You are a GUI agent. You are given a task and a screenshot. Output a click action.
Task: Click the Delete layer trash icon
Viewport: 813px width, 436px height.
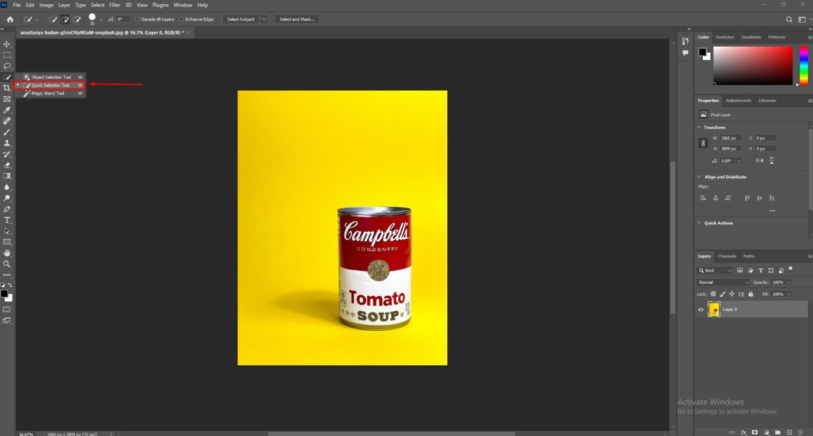point(800,432)
